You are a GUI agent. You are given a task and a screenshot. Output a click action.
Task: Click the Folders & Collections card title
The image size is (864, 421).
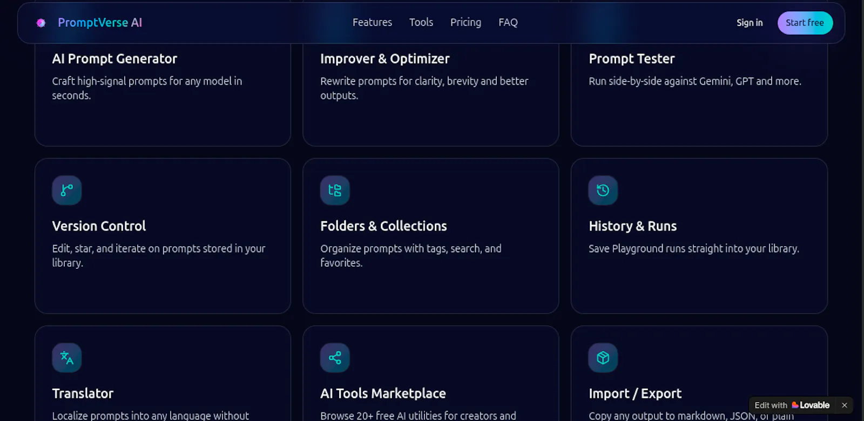[x=383, y=226]
